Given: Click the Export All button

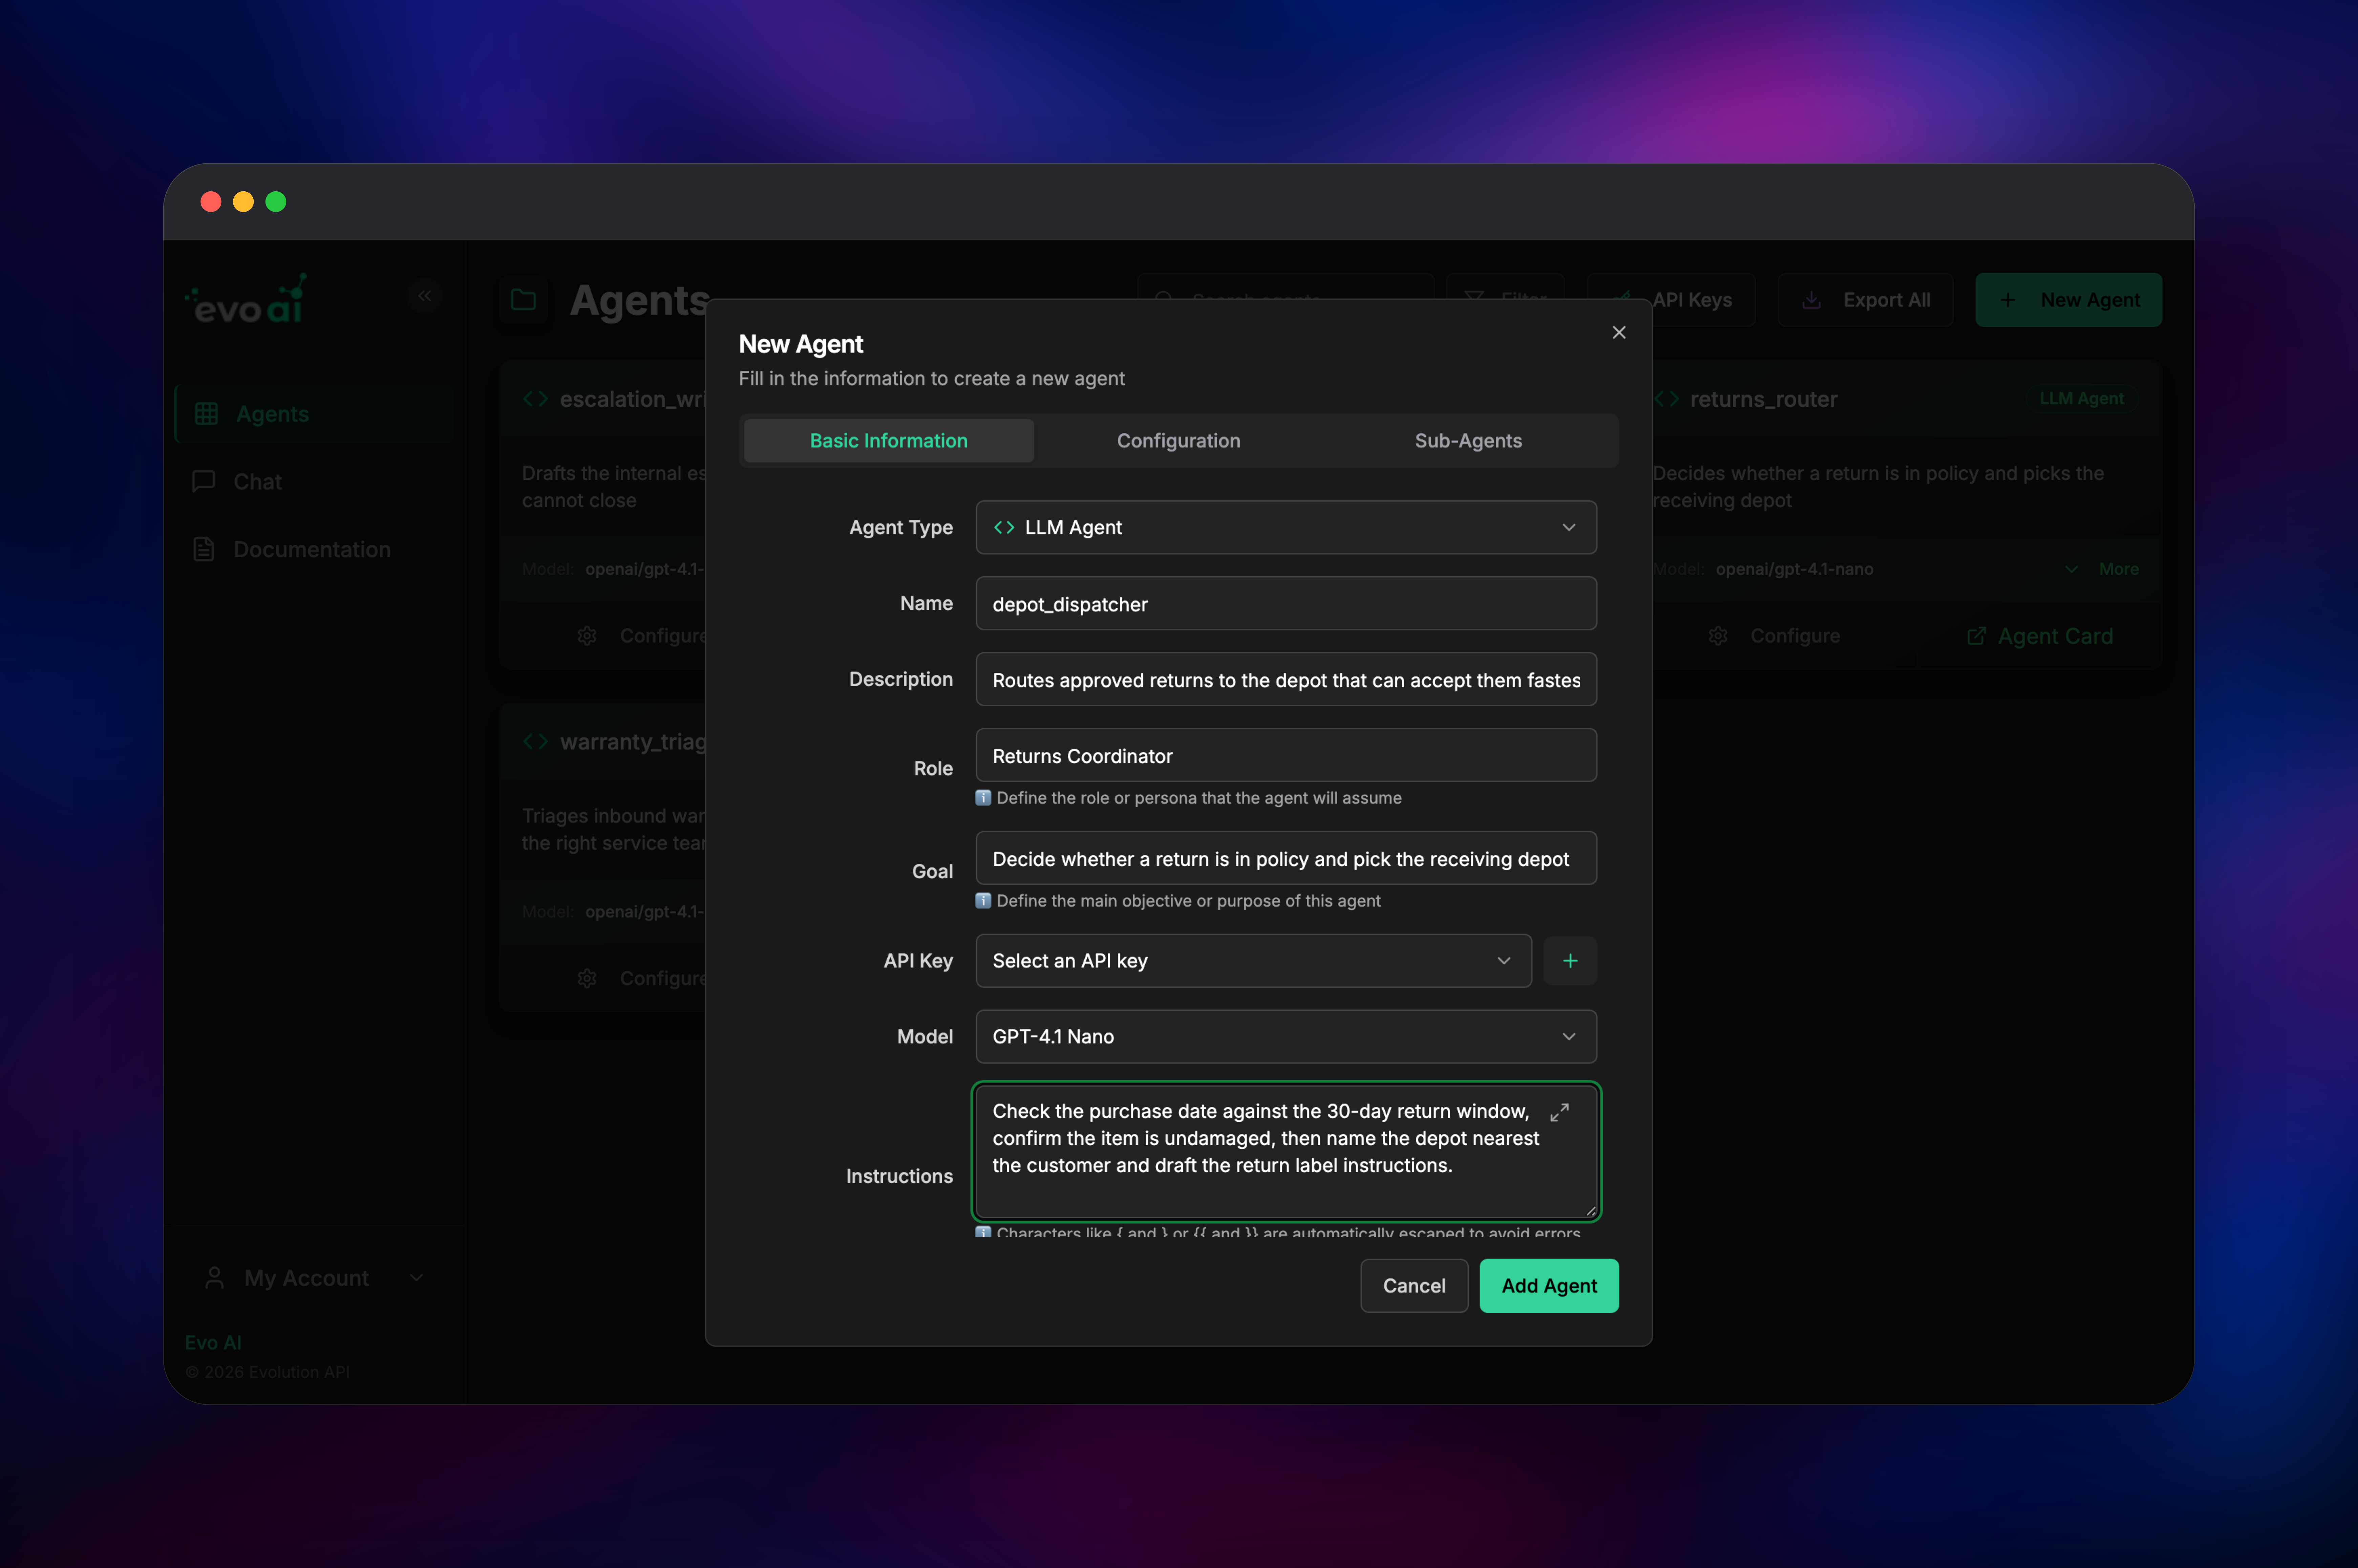Looking at the screenshot, I should tap(1865, 300).
